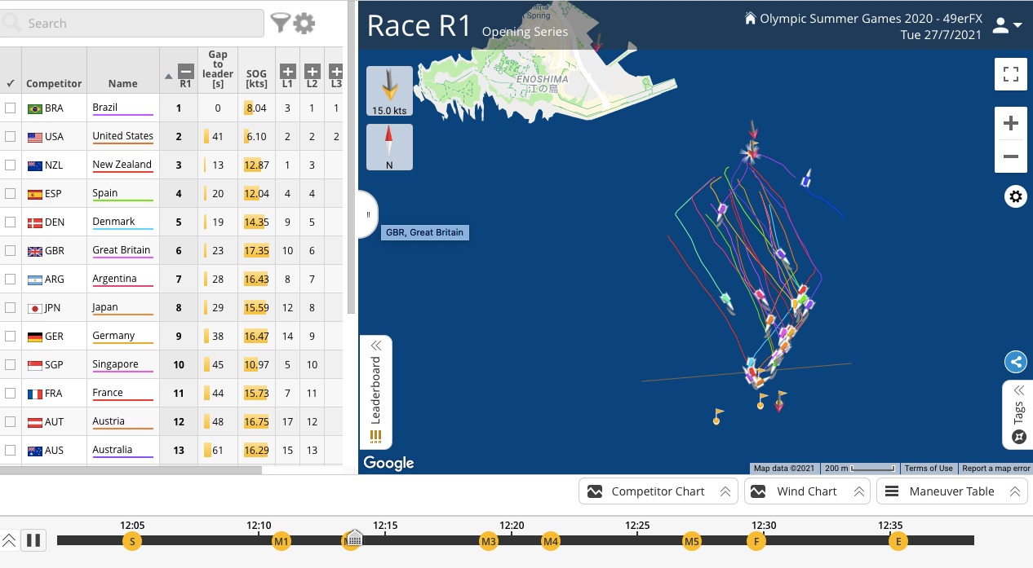This screenshot has width=1033, height=568.
Task: Jump to mark M5 on timeline
Action: pyautogui.click(x=692, y=541)
